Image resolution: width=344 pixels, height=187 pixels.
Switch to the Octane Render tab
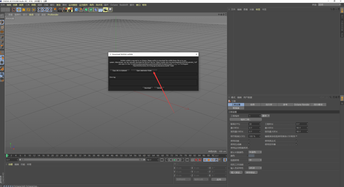point(302,104)
